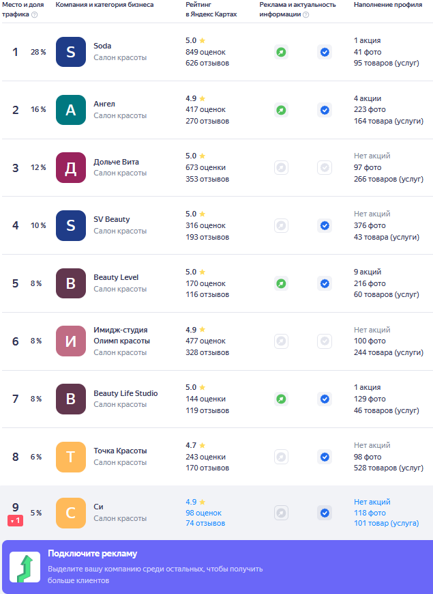Image resolution: width=433 pixels, height=594 pixels.
Task: Click the grey verified checkmark for Дольче Вита
Action: 325,167
